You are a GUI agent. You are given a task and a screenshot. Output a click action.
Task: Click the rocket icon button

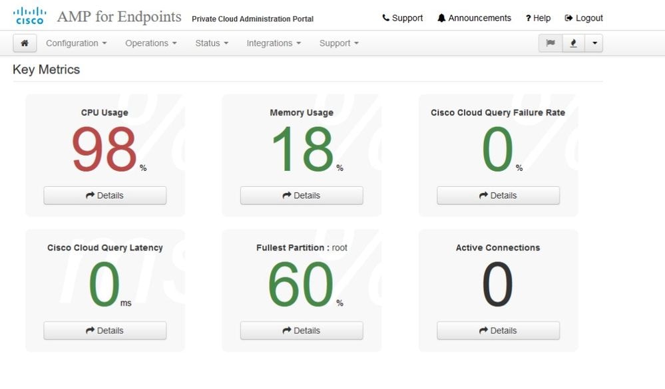573,43
